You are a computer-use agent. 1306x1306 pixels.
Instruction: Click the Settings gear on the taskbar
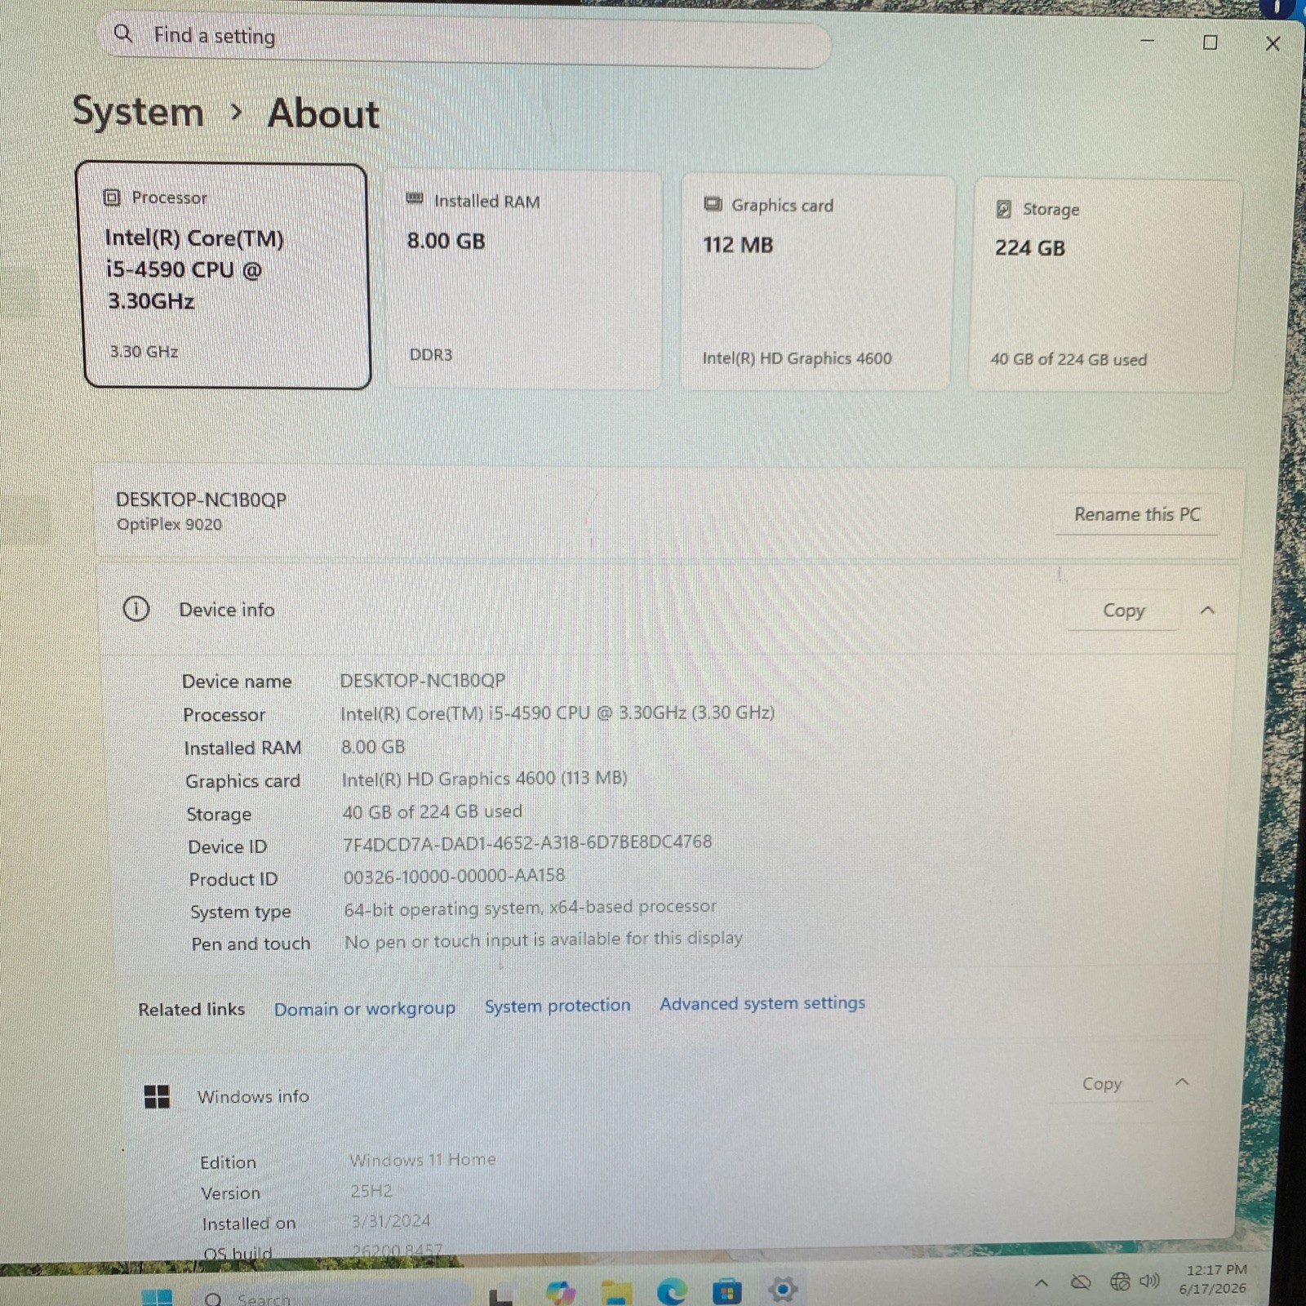pyautogui.click(x=782, y=1290)
